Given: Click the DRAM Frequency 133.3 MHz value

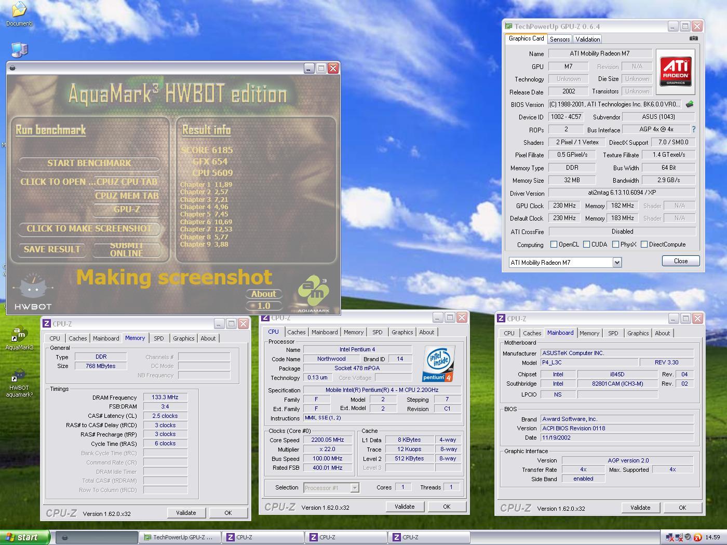Looking at the screenshot, I should 165,397.
